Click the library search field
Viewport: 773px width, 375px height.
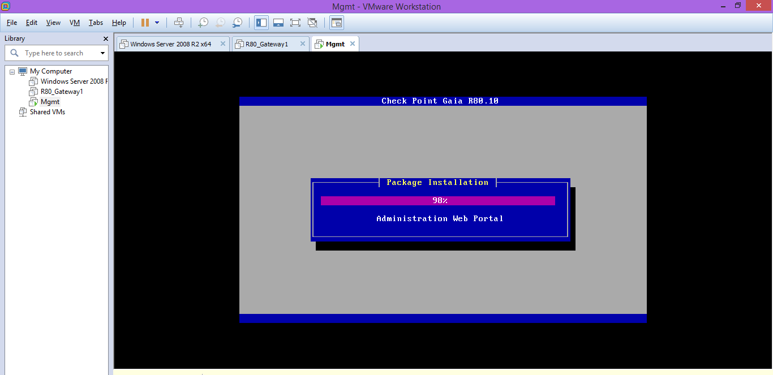[x=57, y=53]
